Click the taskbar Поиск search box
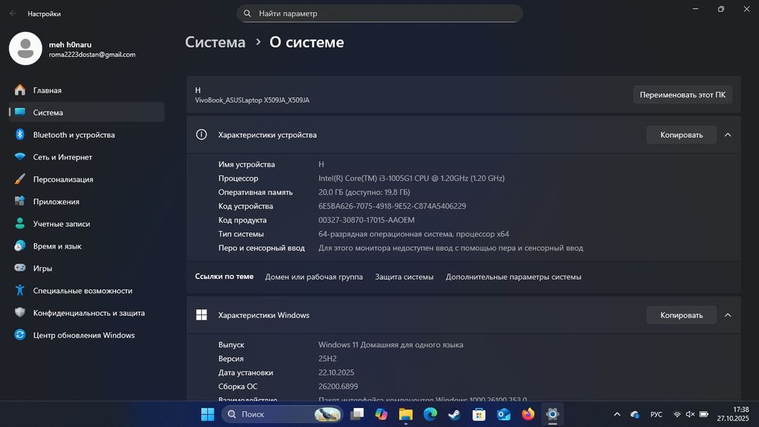The height and width of the screenshot is (427, 759). coord(282,414)
